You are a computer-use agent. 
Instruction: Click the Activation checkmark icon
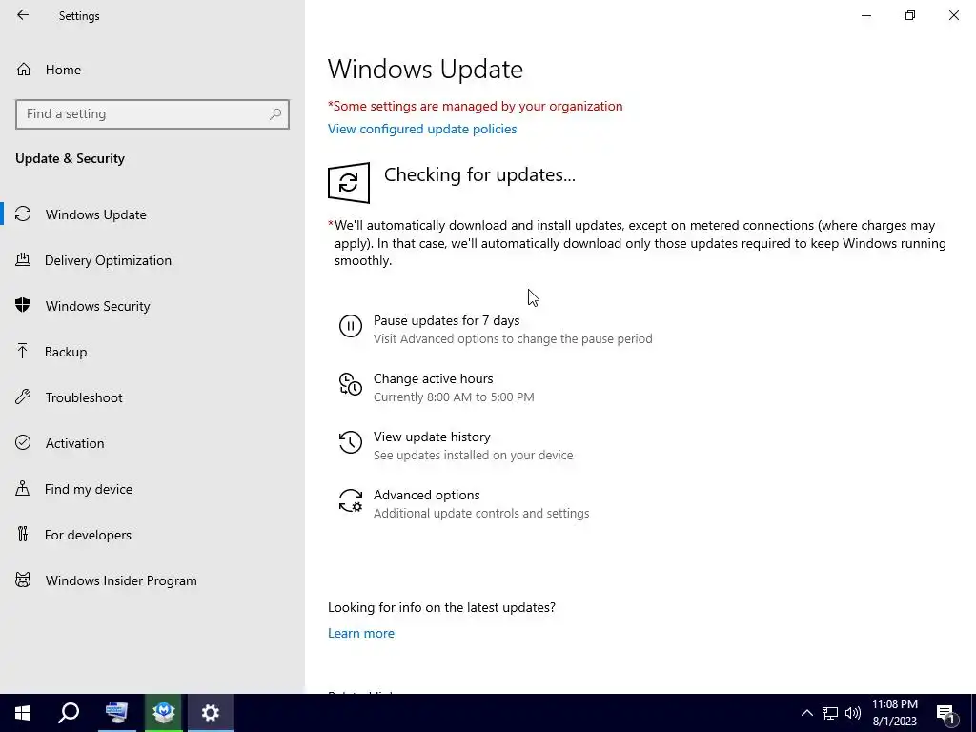click(x=23, y=442)
